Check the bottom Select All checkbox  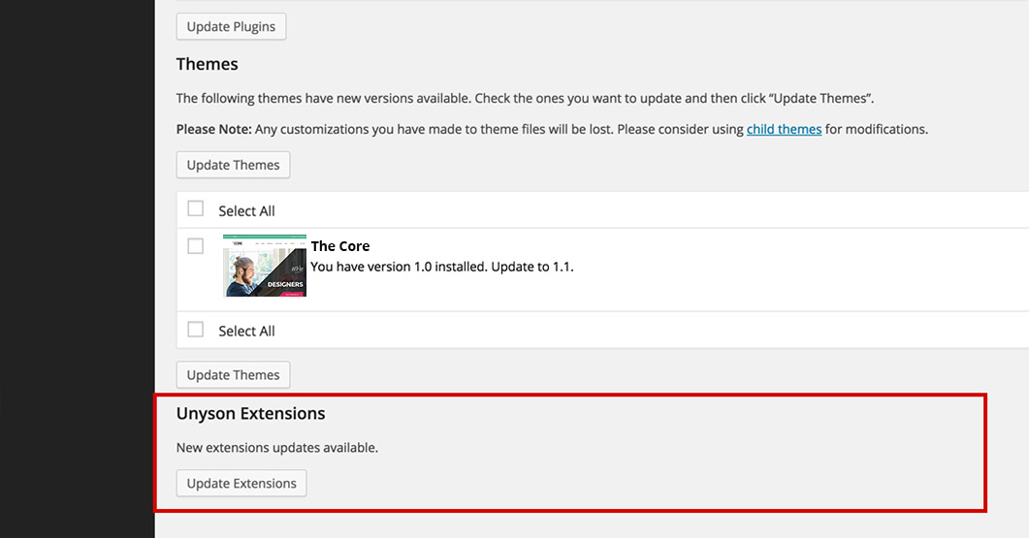[196, 330]
